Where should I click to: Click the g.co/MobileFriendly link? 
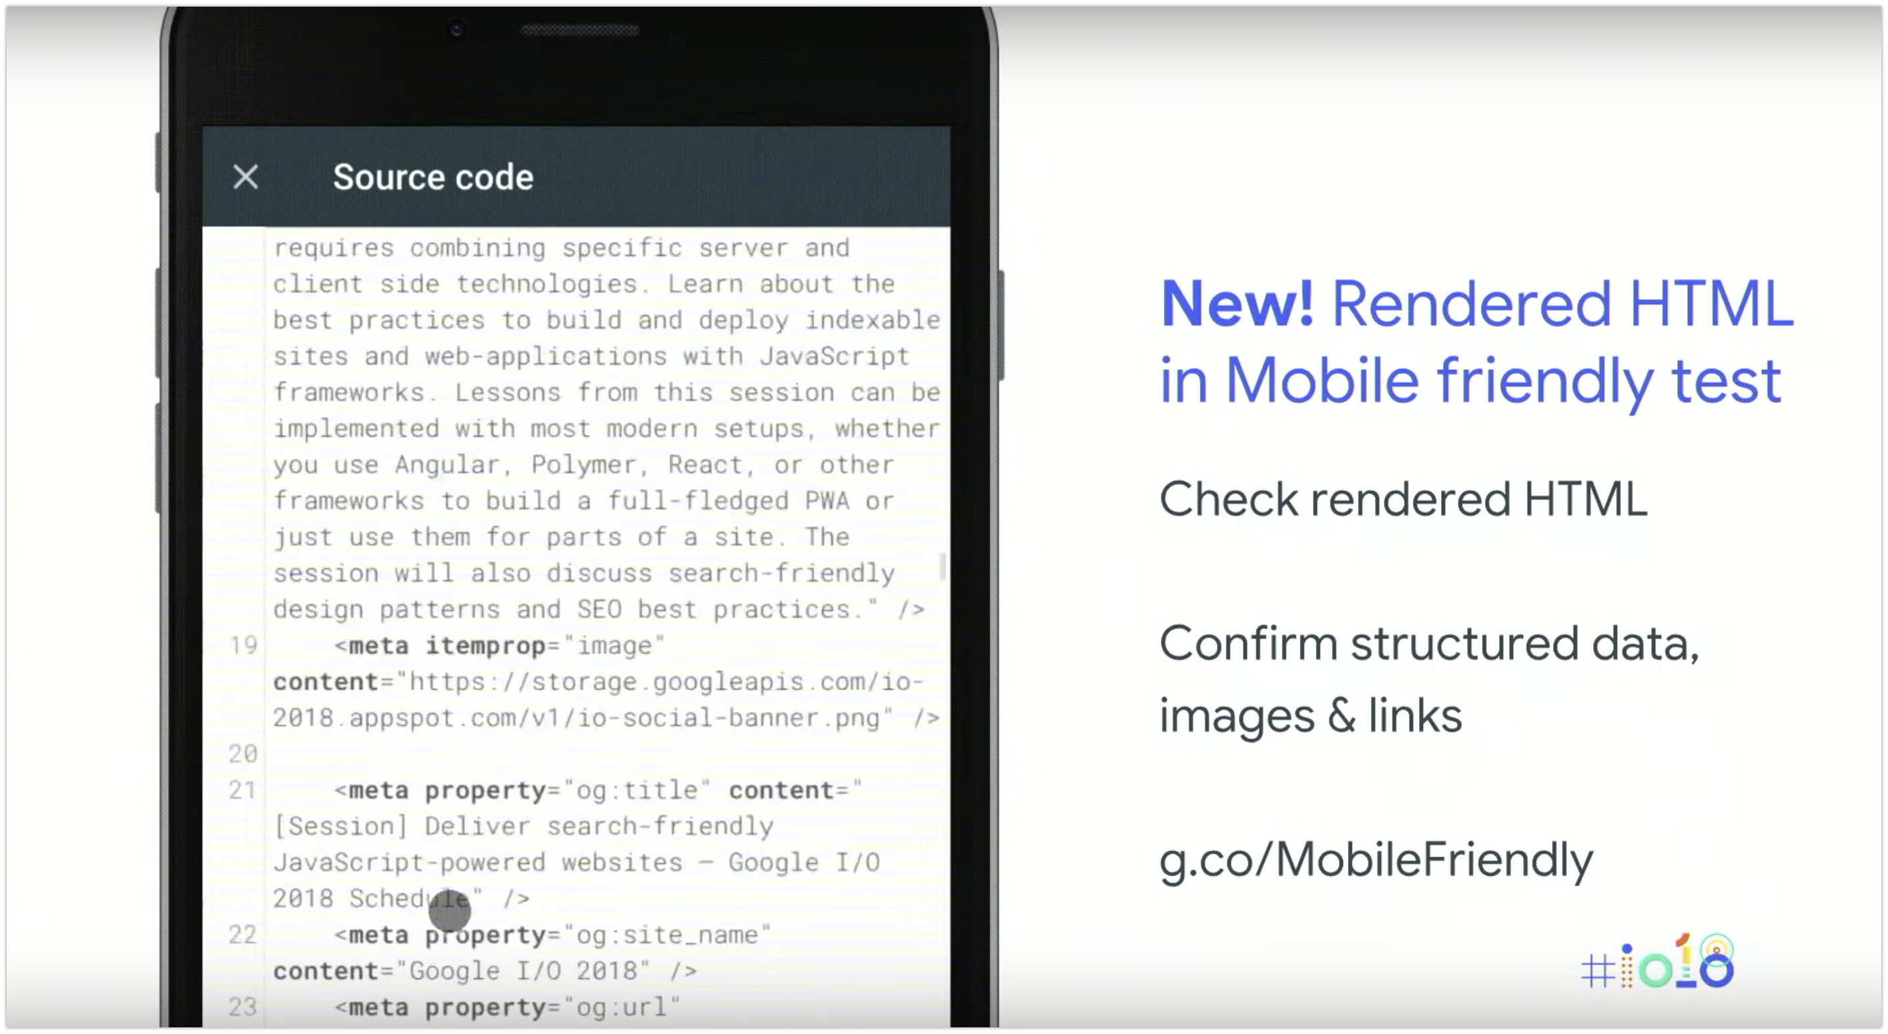[1375, 859]
